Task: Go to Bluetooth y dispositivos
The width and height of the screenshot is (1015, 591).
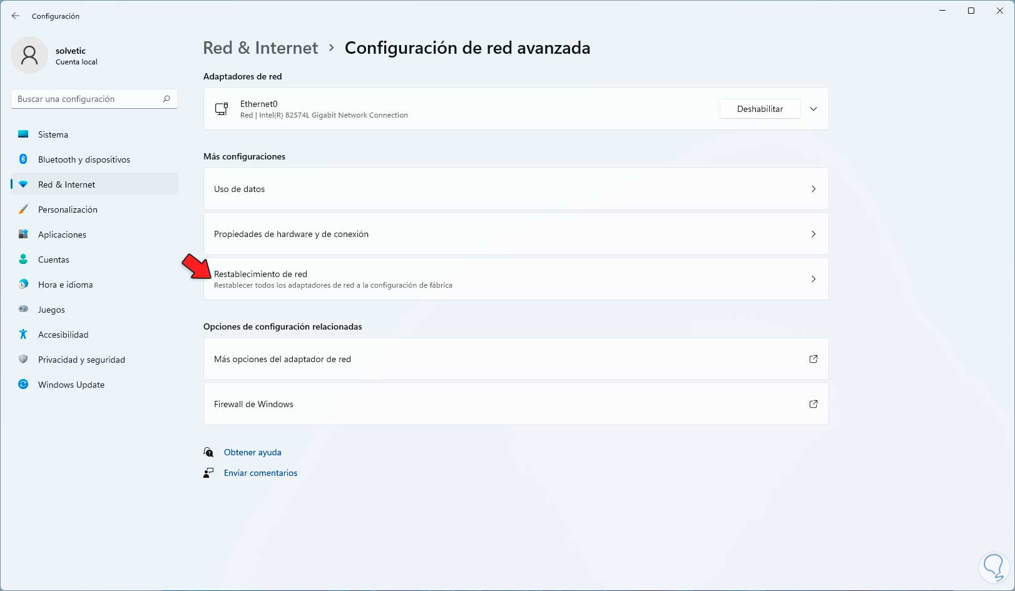Action: (x=94, y=159)
